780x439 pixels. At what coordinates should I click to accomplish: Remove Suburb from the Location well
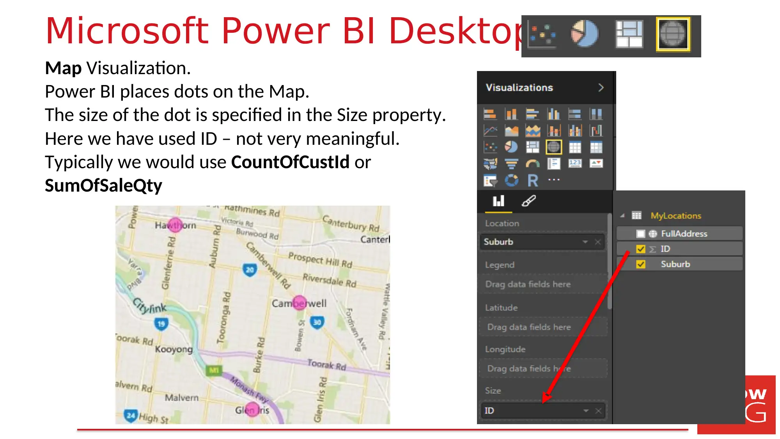[598, 242]
